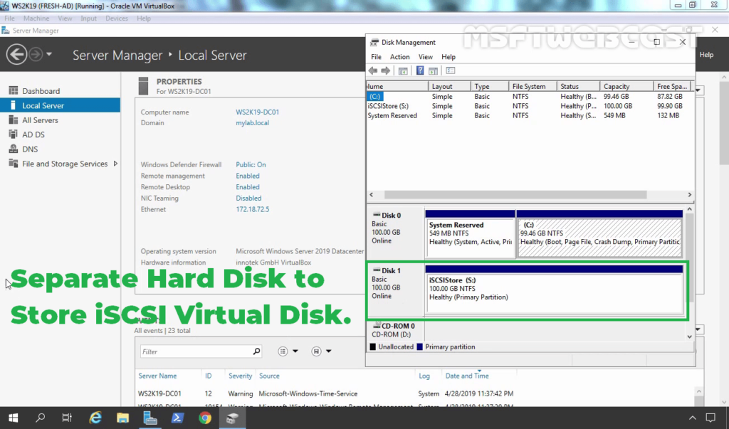The height and width of the screenshot is (429, 729).
Task: Select the iSCSIStore (S:) volume row
Action: (x=529, y=106)
